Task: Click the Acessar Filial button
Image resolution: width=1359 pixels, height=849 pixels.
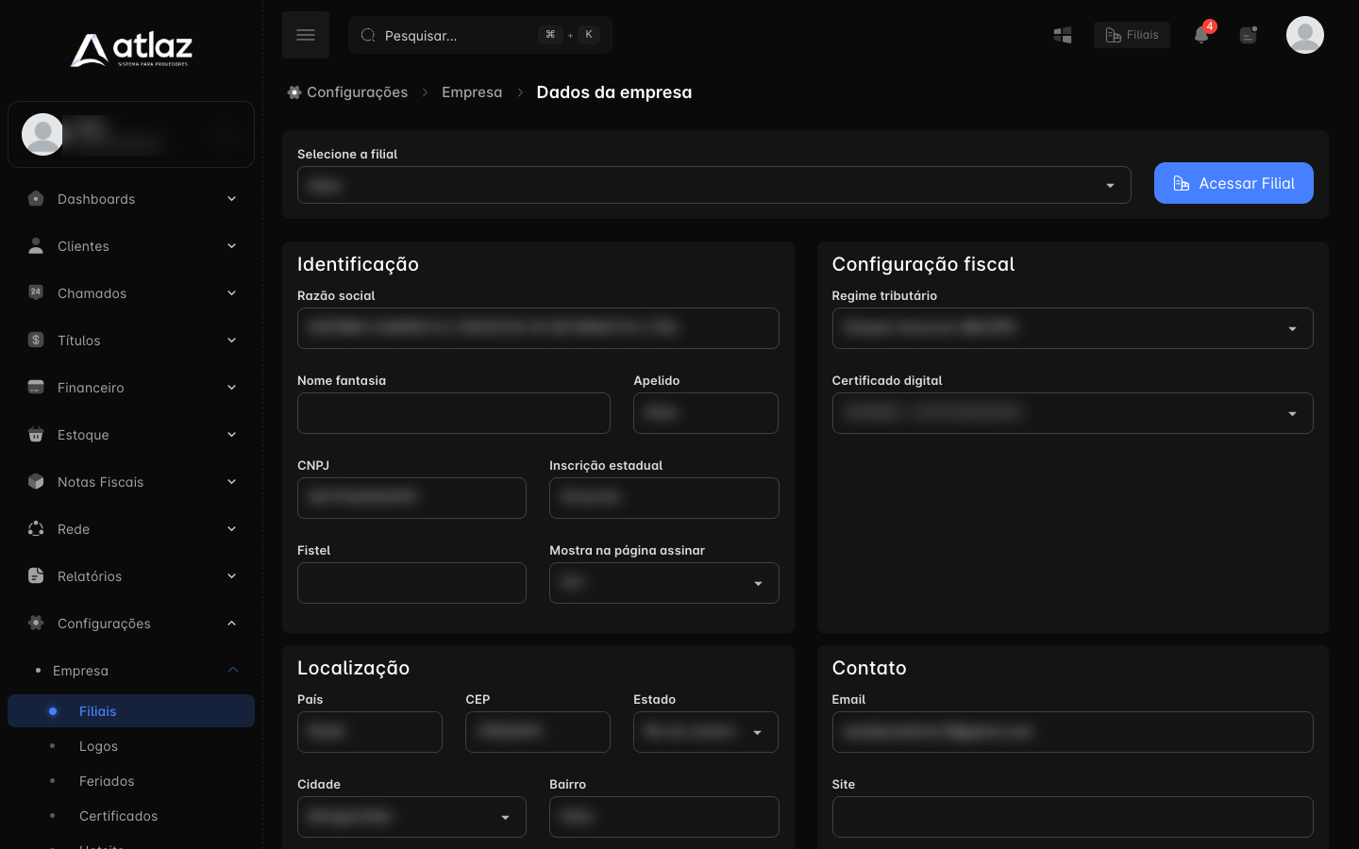Action: [x=1233, y=183]
